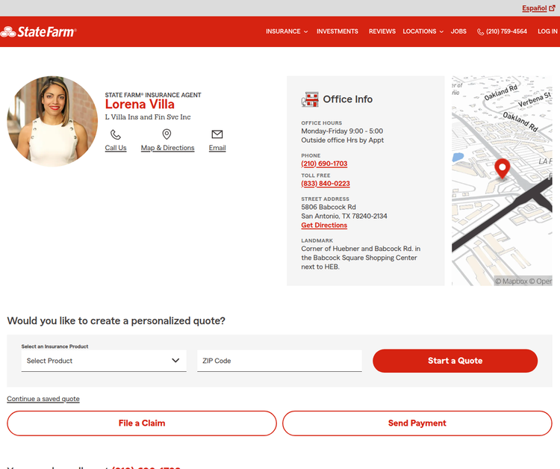Image resolution: width=560 pixels, height=469 pixels.
Task: Click Get Directions link
Action: 324,226
